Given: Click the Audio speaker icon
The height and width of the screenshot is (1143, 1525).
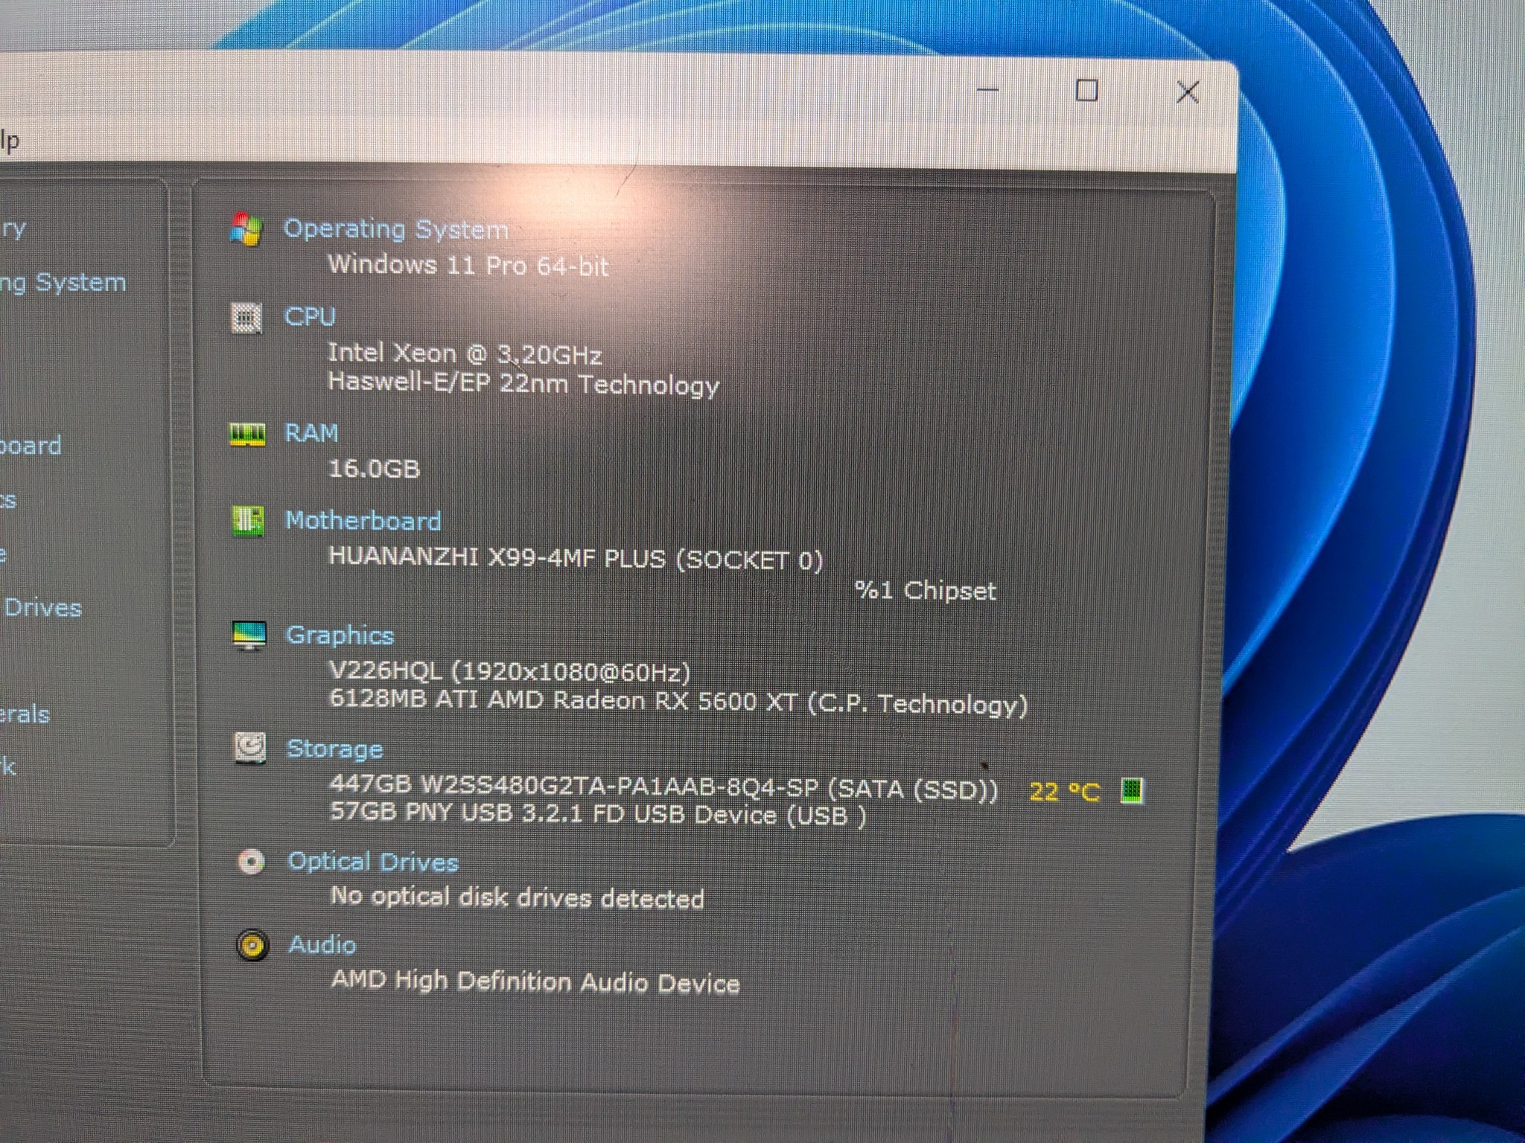Looking at the screenshot, I should [252, 946].
